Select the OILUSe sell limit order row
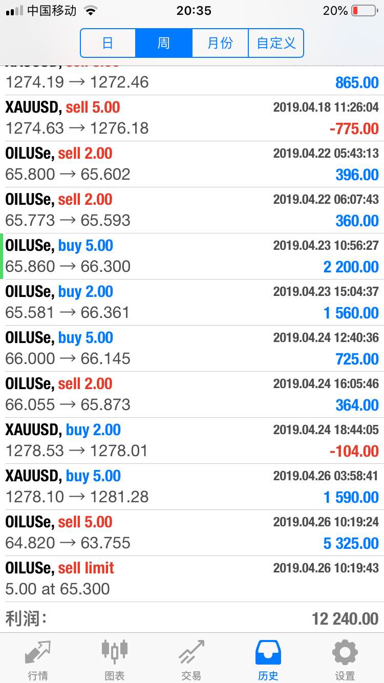 [192, 579]
